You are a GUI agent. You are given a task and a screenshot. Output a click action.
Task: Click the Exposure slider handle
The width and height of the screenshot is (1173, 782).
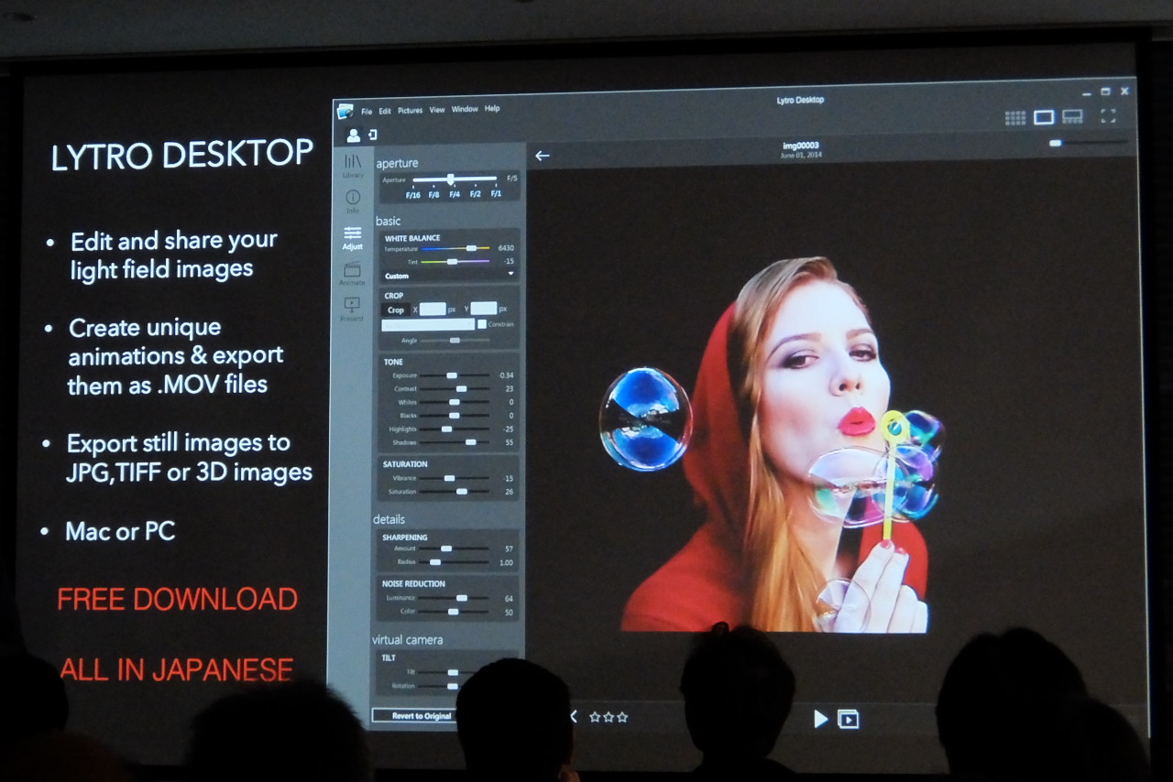point(452,375)
